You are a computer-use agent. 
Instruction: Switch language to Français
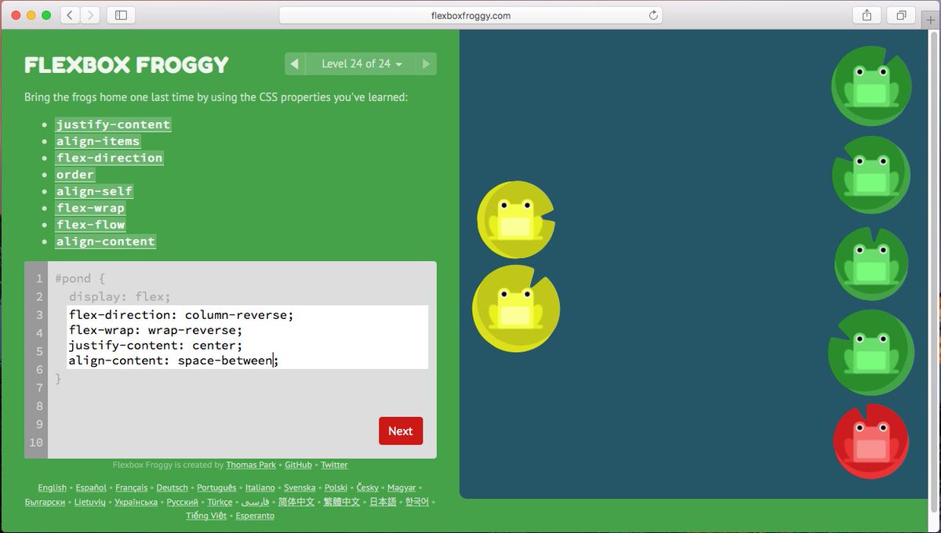131,488
